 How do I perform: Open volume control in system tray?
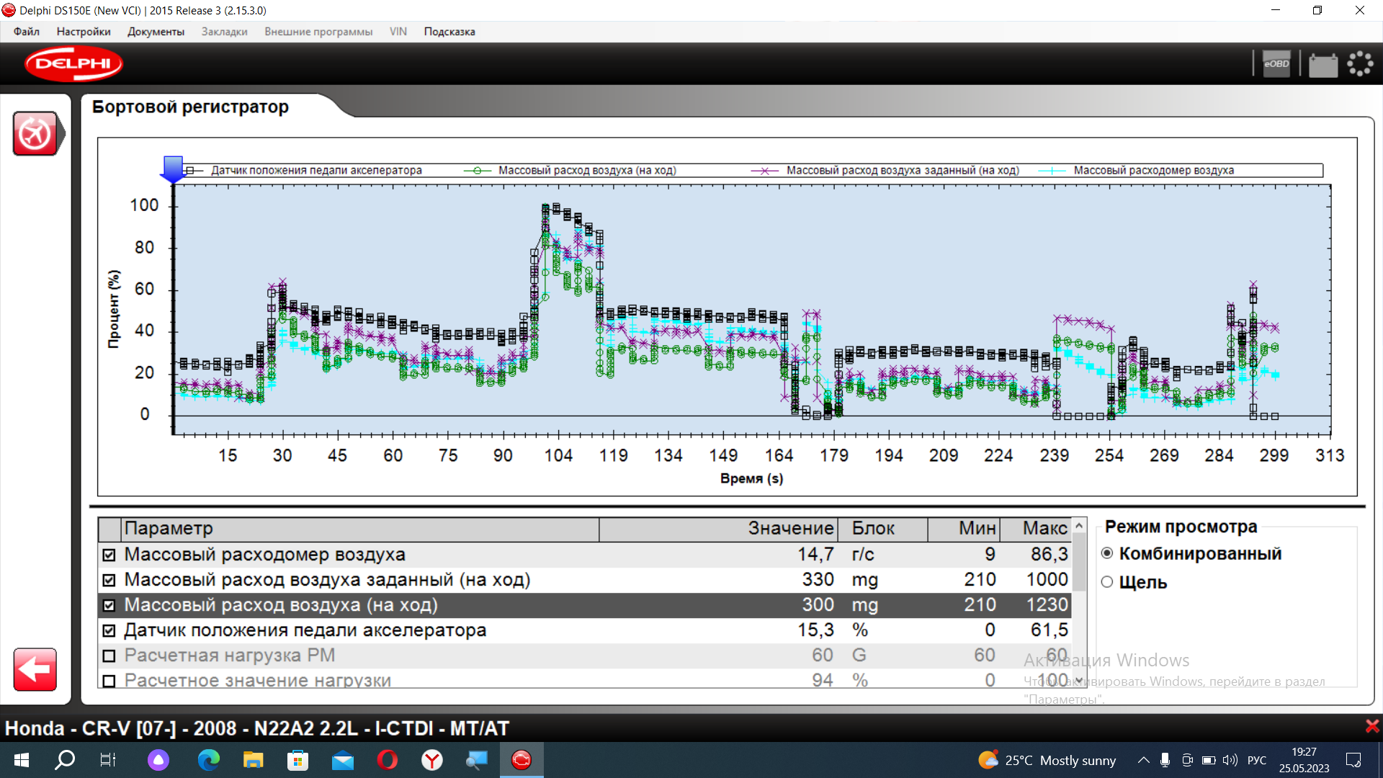click(1230, 760)
